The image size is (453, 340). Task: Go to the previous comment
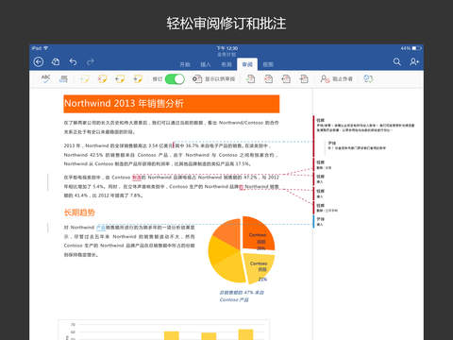[x=120, y=78]
